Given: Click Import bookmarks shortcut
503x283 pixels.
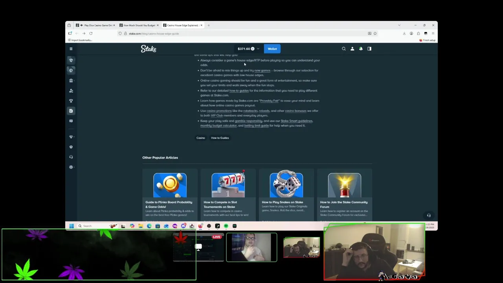Looking at the screenshot, I should click(80, 40).
